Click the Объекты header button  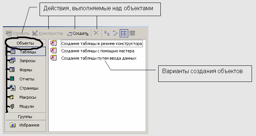pos(25,43)
